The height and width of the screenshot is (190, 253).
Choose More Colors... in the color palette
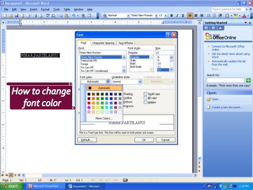(104, 118)
